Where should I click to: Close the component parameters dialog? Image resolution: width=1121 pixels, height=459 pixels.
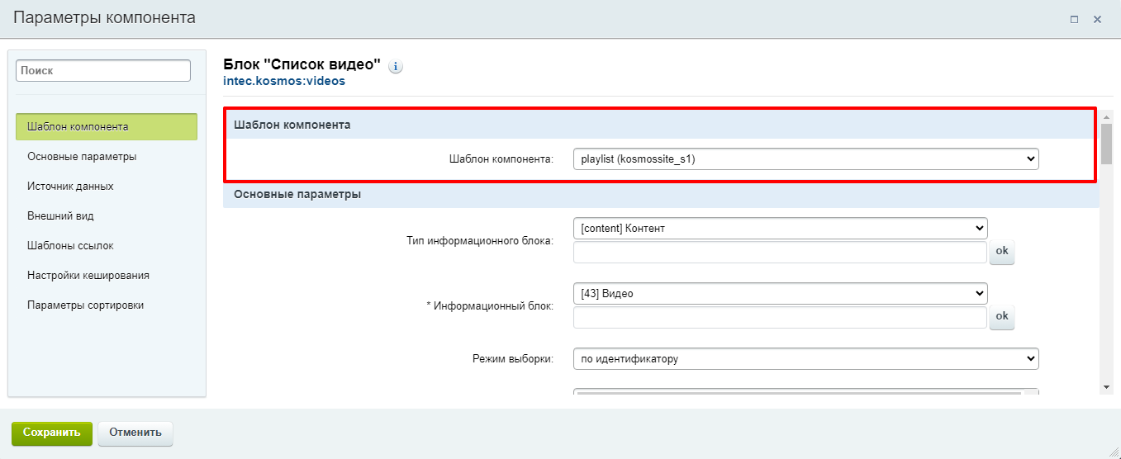coord(1098,19)
